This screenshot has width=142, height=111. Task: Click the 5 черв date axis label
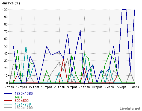tap(122, 87)
